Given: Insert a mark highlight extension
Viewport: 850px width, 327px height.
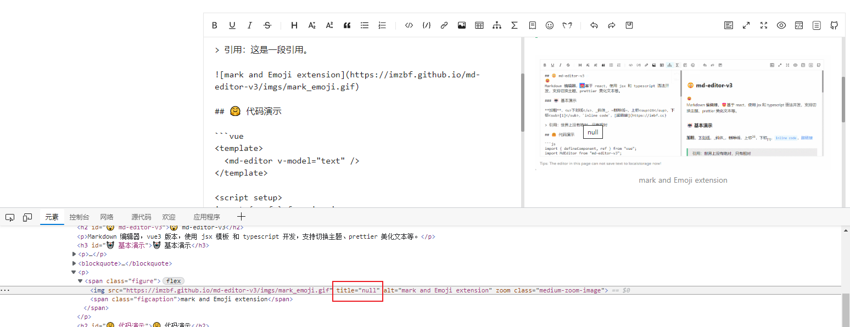Looking at the screenshot, I should click(532, 25).
